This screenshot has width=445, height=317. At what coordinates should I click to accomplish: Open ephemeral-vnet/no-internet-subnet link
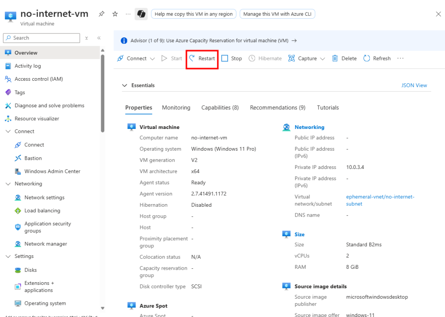click(x=380, y=200)
